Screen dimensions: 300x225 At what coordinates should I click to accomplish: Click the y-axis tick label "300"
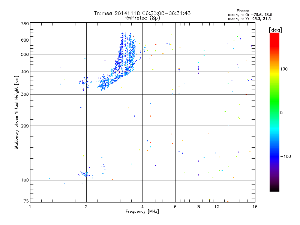click(x=25, y=94)
